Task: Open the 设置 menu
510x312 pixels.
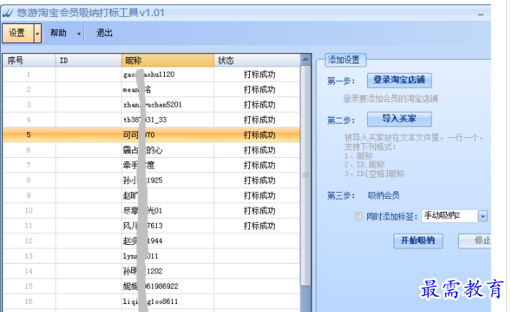Action: (x=18, y=33)
